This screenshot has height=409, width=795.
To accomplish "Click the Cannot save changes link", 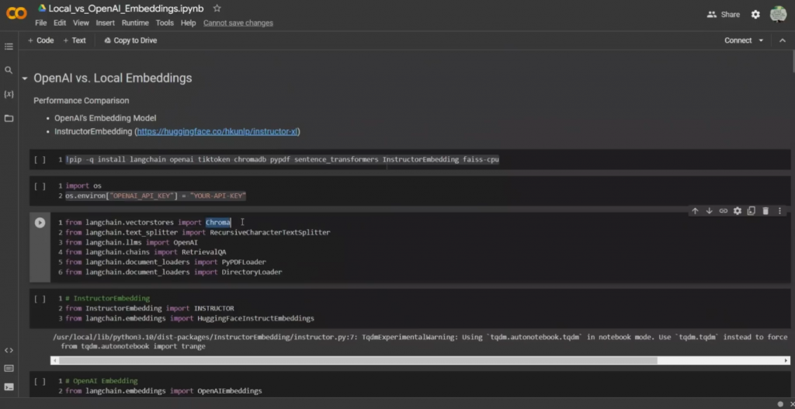I will (x=238, y=23).
